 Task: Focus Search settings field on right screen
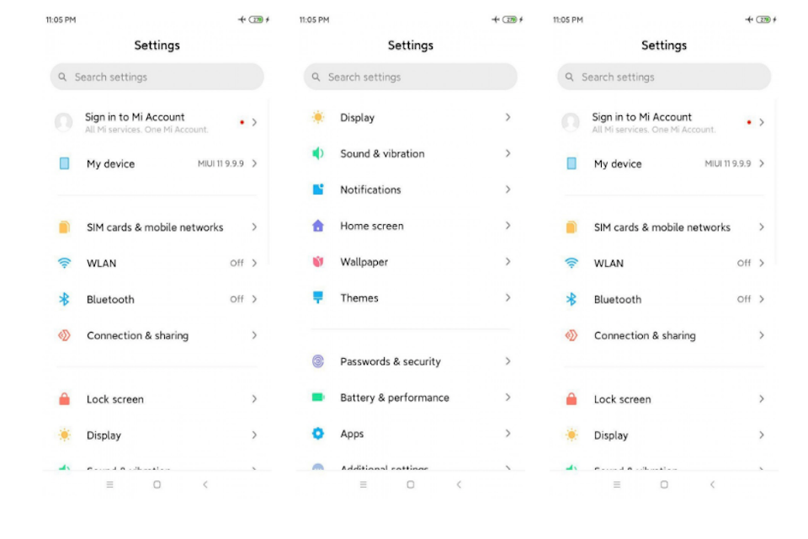click(664, 77)
